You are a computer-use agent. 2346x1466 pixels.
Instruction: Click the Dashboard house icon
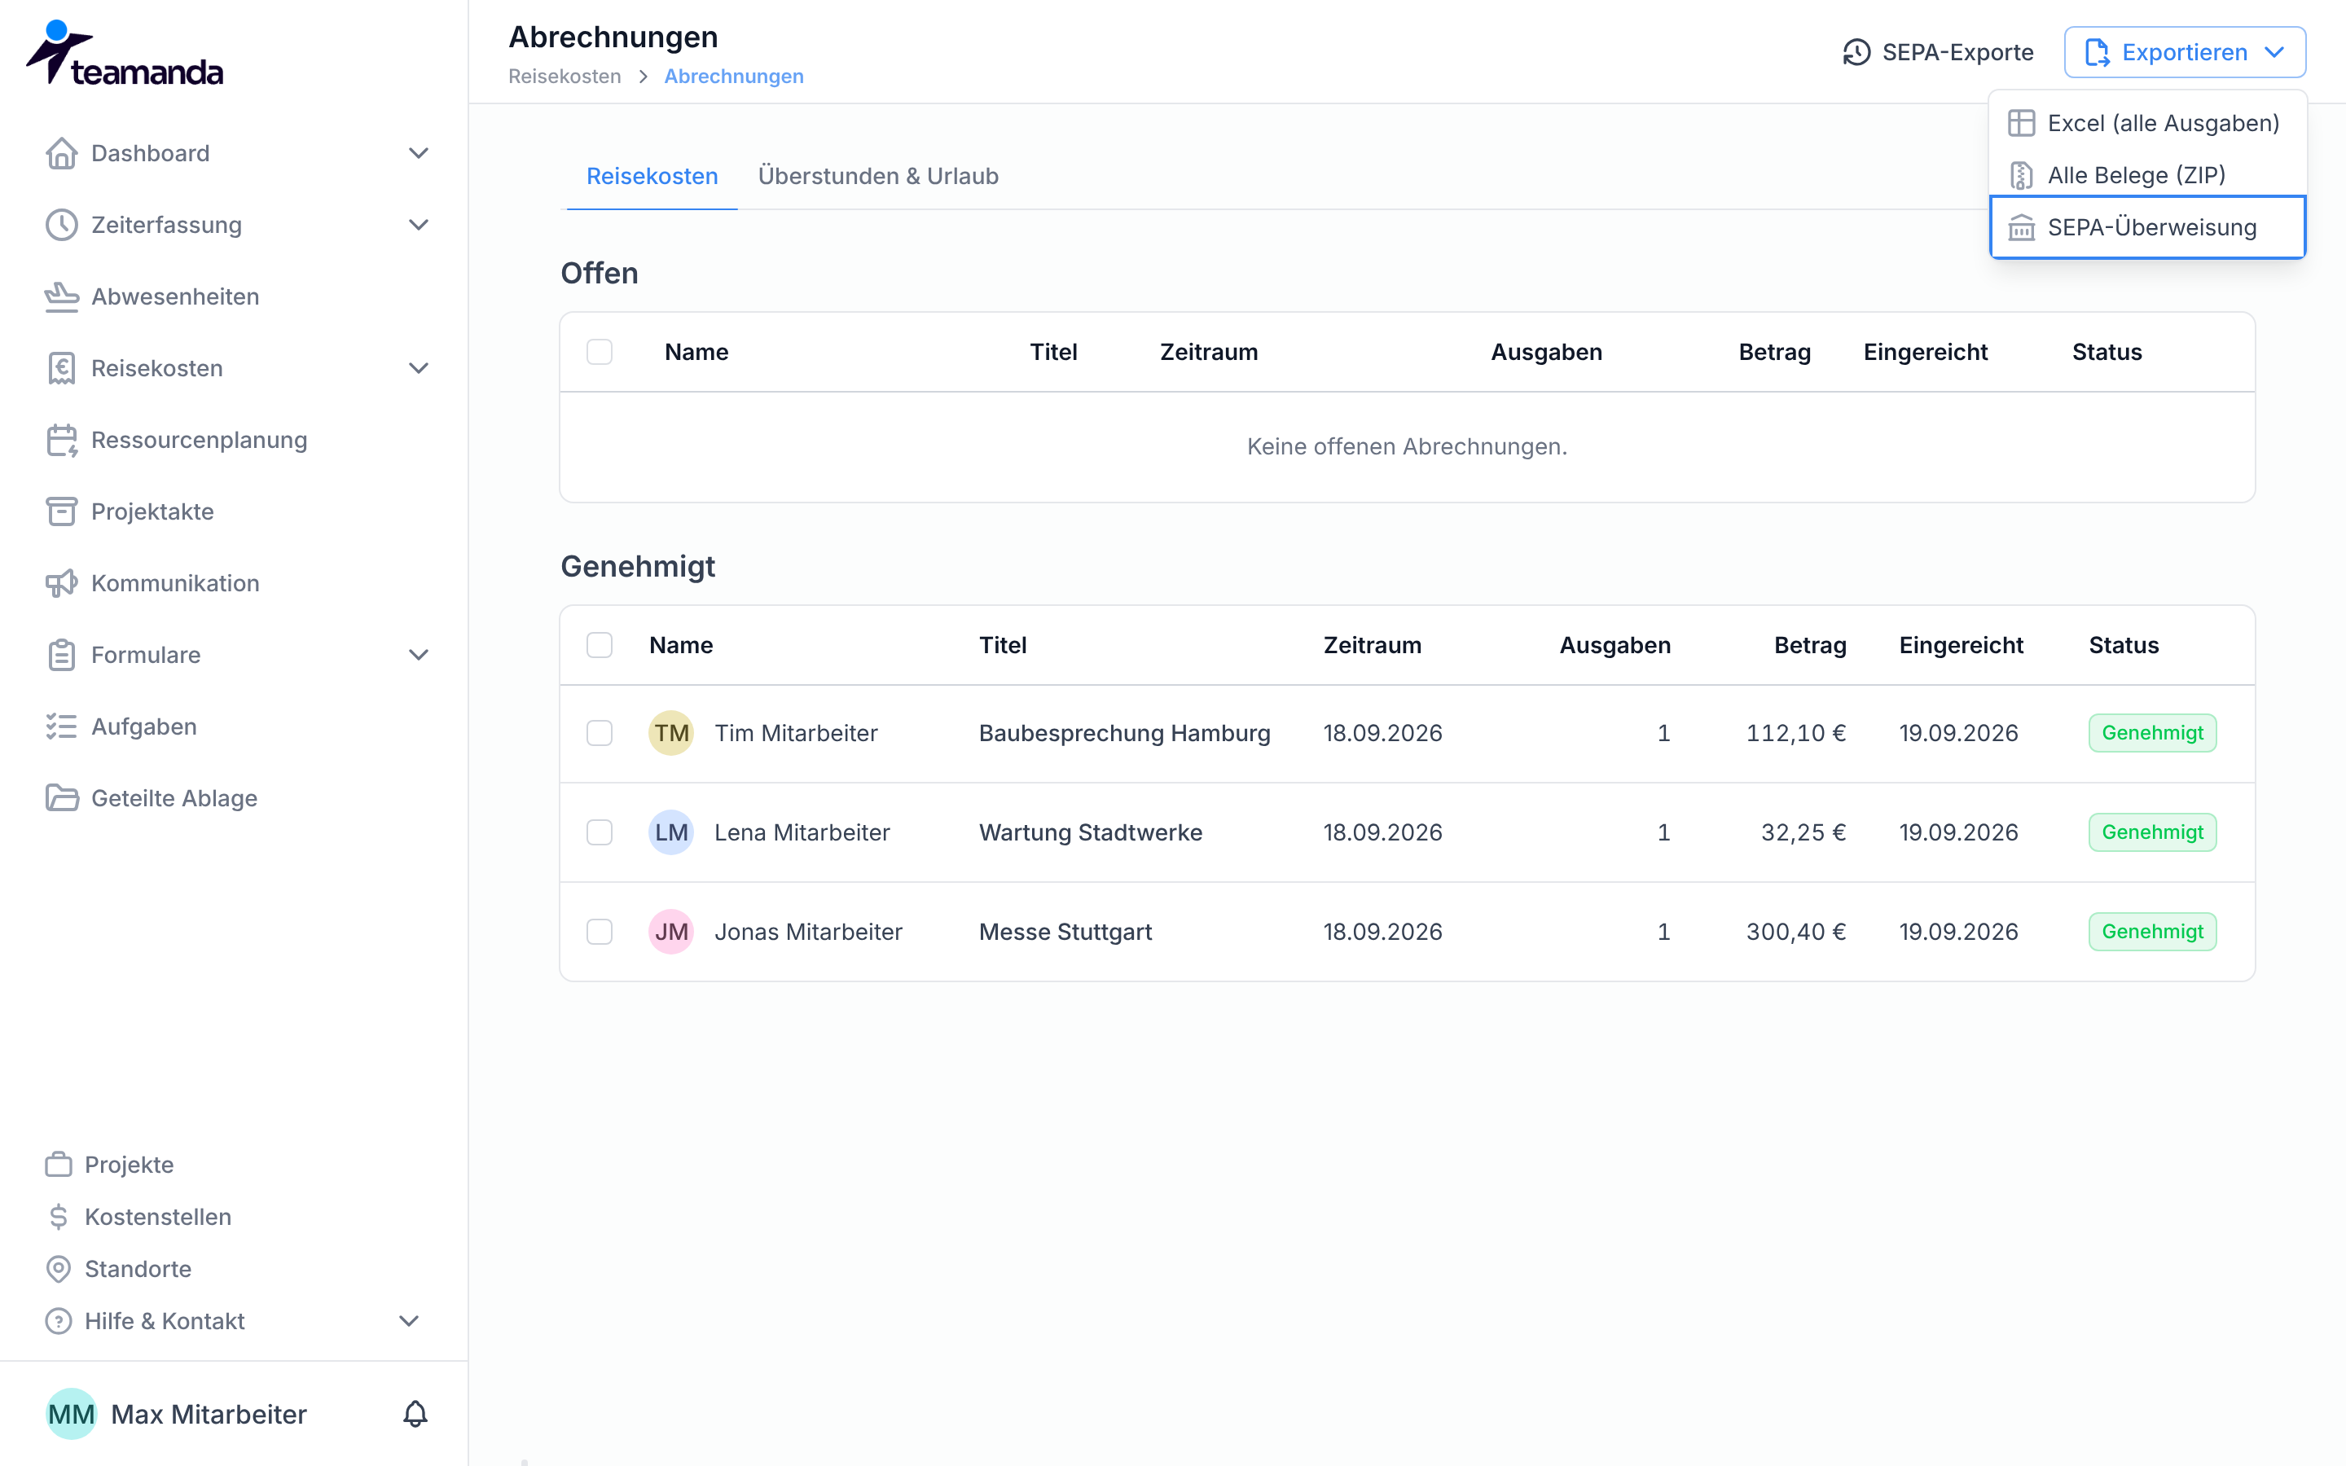click(x=61, y=153)
